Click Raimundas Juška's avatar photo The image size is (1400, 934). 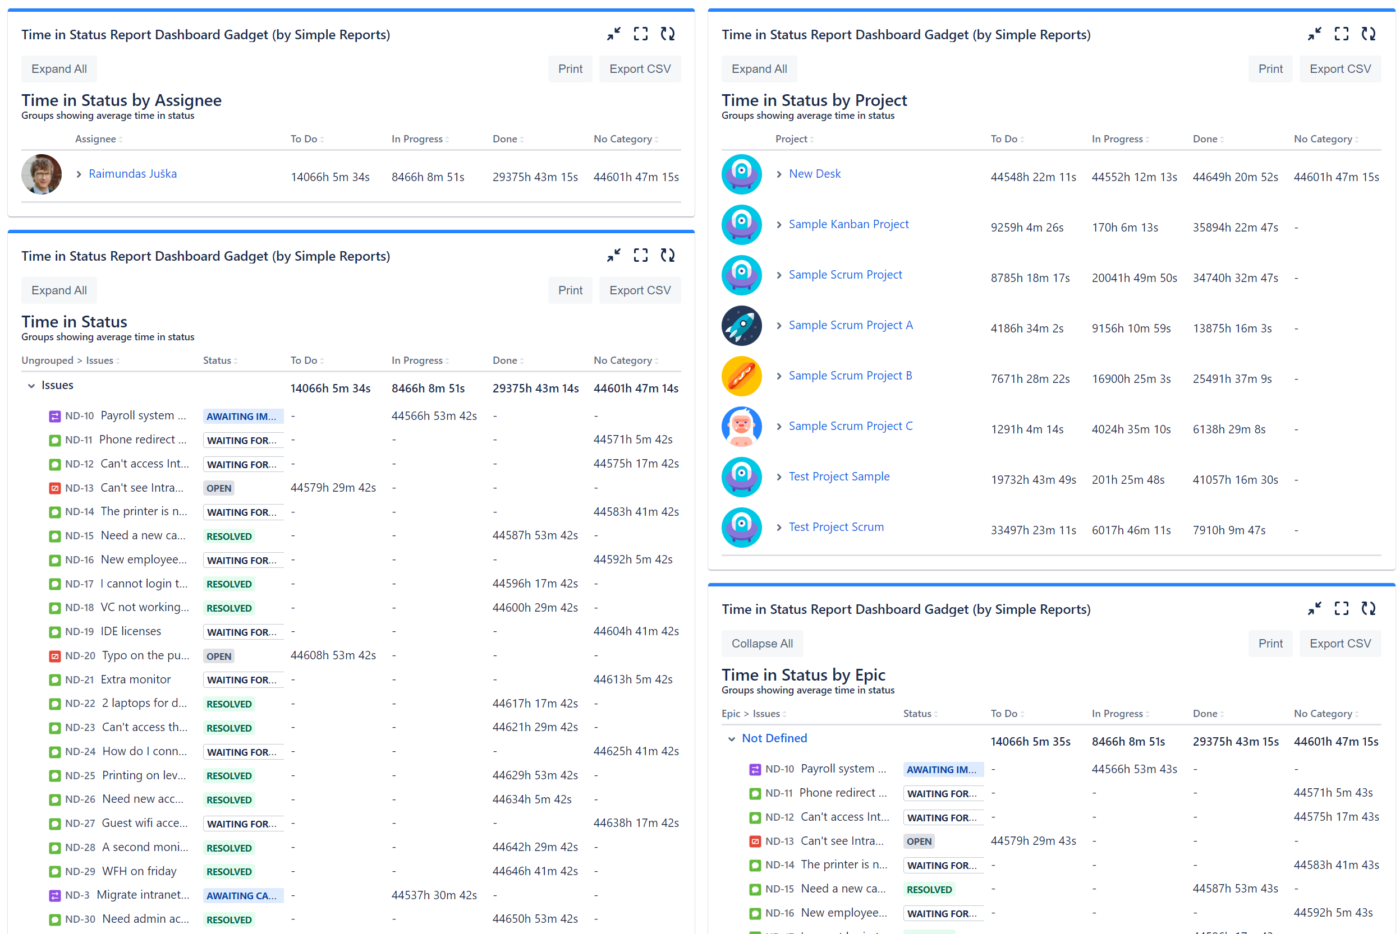42,174
